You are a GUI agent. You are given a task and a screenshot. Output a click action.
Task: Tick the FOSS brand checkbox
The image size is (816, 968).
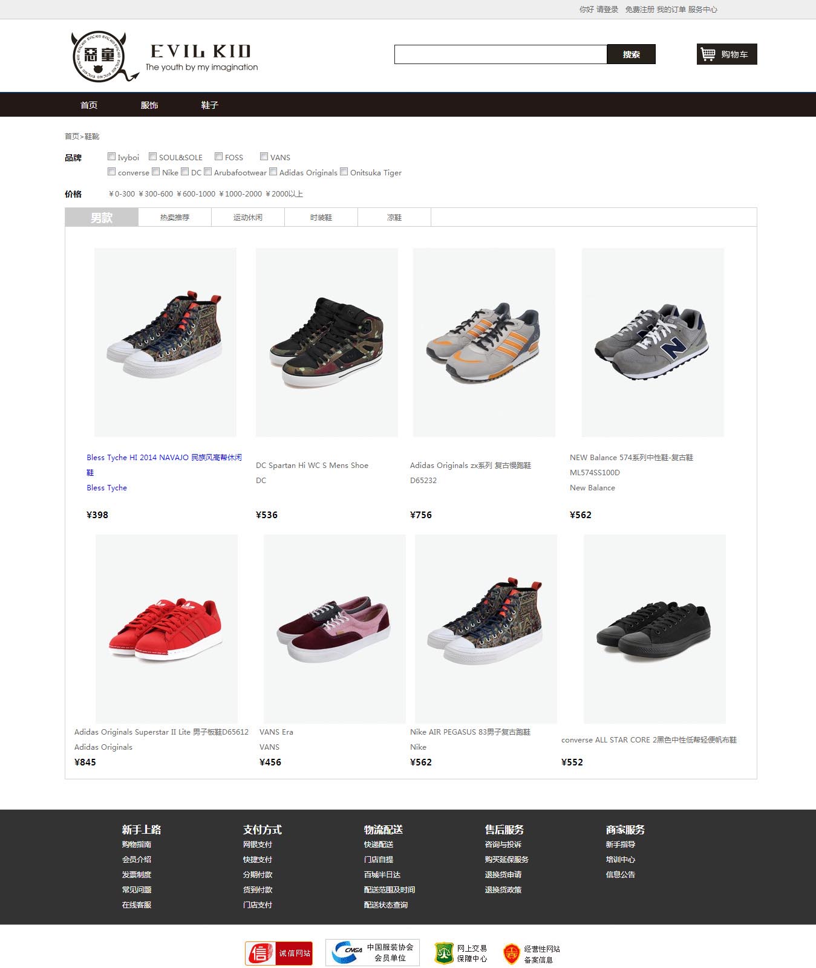tap(218, 157)
